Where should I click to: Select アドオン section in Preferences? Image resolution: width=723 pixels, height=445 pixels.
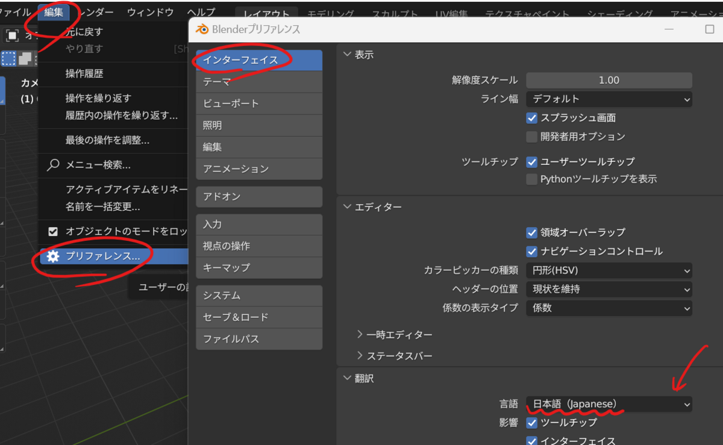259,196
